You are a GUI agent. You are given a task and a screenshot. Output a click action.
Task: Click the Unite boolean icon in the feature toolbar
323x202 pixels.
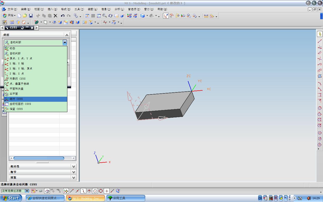pos(37,22)
